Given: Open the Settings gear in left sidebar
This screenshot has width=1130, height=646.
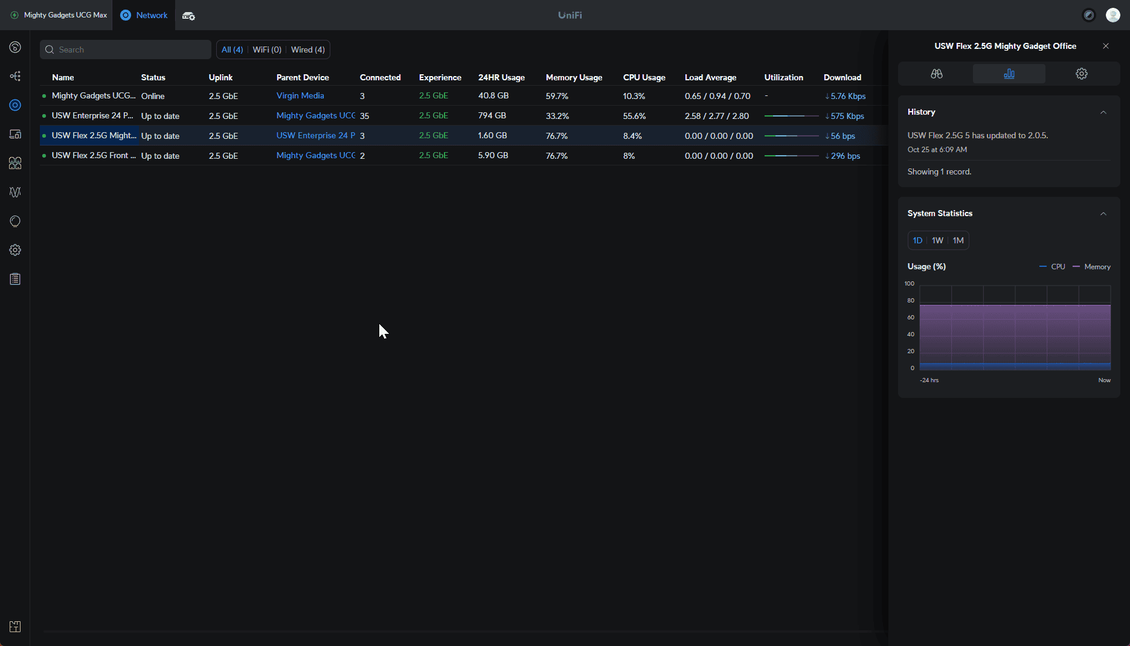Looking at the screenshot, I should (x=15, y=250).
